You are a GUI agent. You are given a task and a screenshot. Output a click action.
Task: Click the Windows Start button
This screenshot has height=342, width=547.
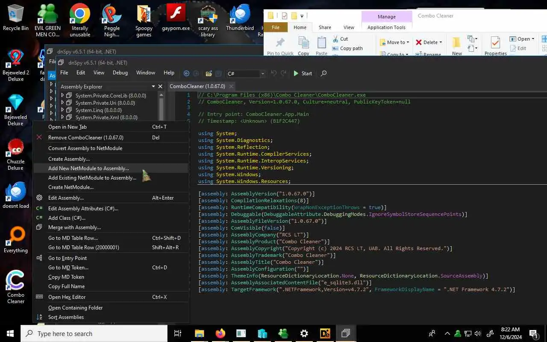[10, 333]
